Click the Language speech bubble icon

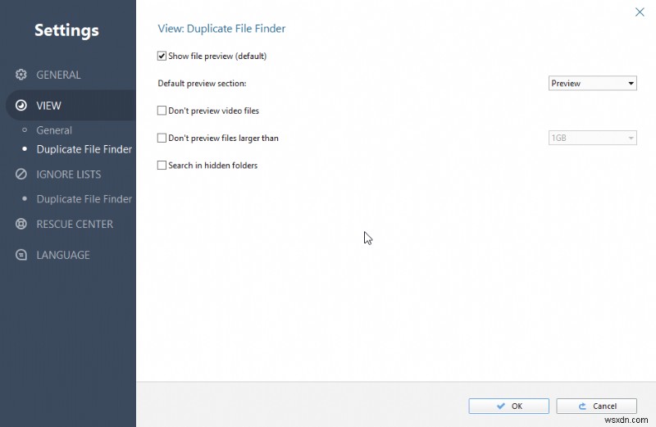coord(21,255)
